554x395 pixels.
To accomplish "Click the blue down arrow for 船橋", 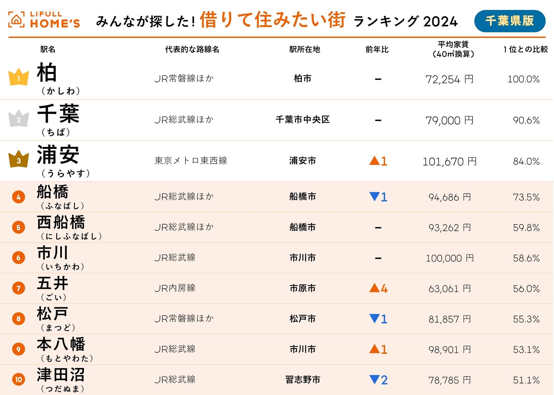I will click(374, 196).
